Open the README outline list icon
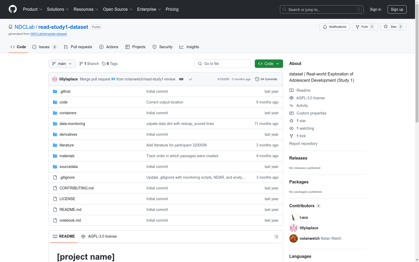This screenshot has height=262, width=419. click(276, 237)
